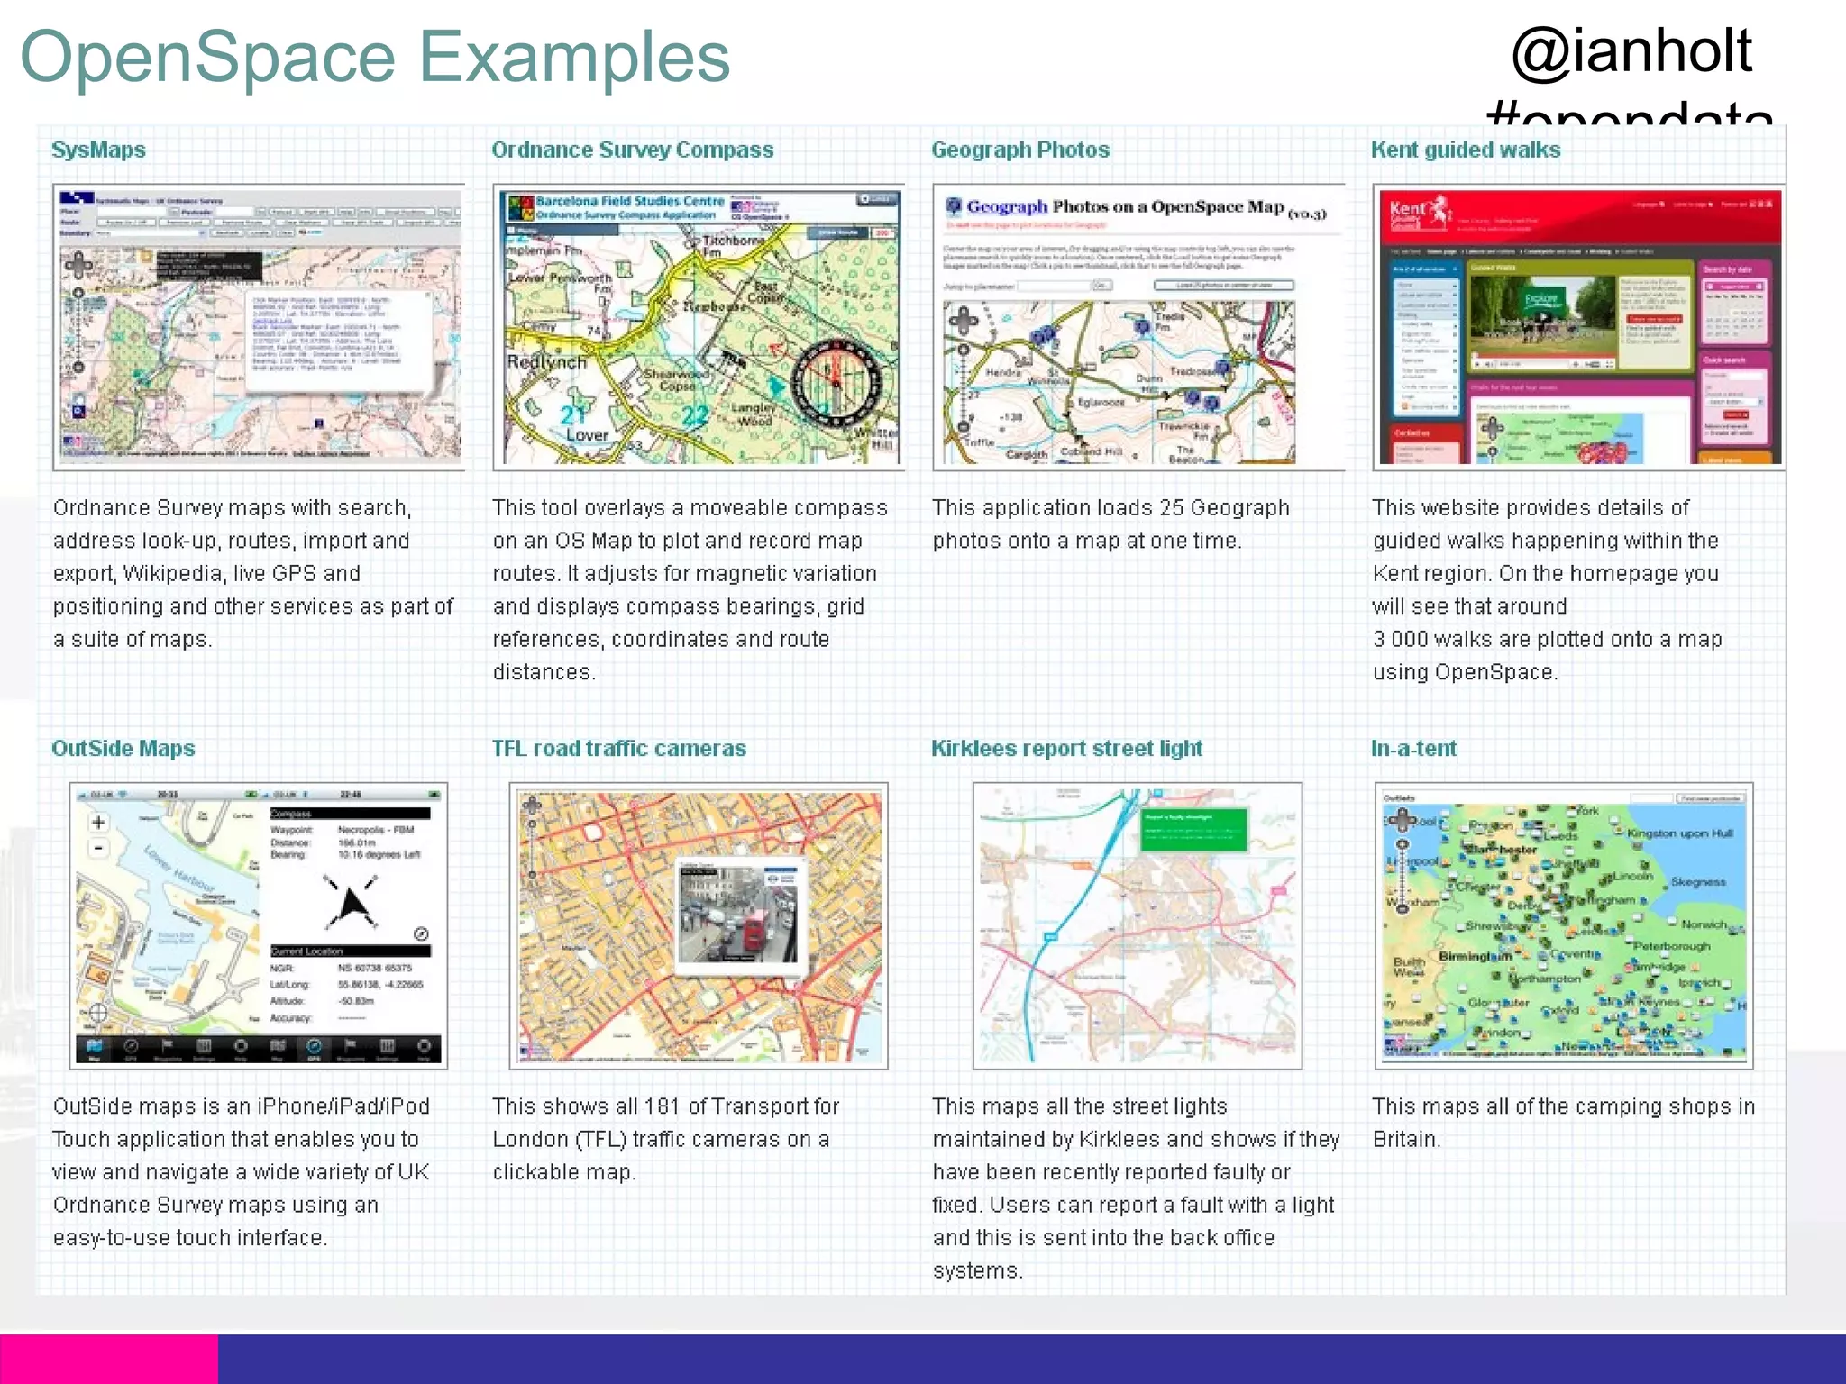Click text 'This website provides details of'
This screenshot has width=1846, height=1384.
1531,508
